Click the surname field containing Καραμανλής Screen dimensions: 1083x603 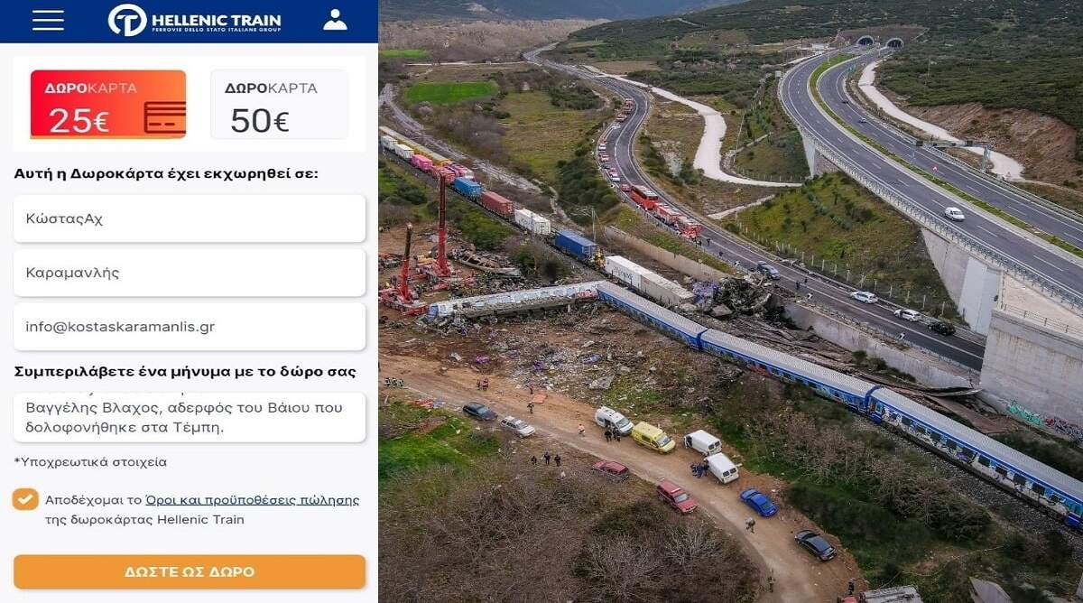pyautogui.click(x=190, y=273)
